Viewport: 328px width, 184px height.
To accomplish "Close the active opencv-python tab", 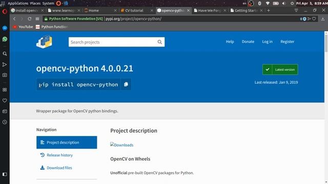I will point(188,10).
